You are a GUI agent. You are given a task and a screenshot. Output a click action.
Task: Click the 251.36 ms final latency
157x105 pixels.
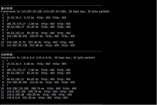click(29, 98)
